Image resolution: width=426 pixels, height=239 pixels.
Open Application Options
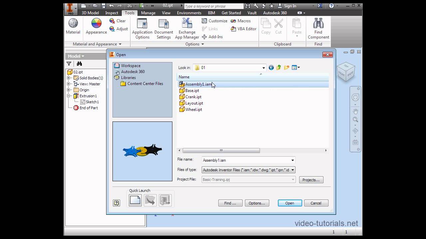(x=142, y=29)
